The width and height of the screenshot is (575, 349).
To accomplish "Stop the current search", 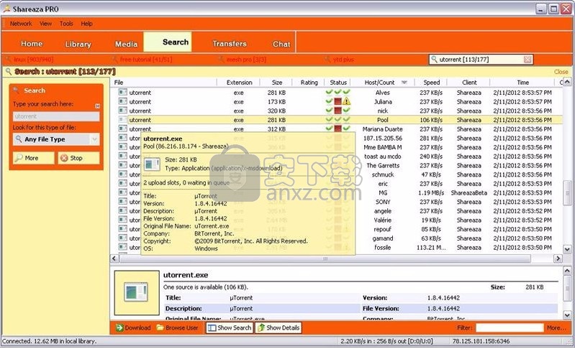I will pos(78,158).
